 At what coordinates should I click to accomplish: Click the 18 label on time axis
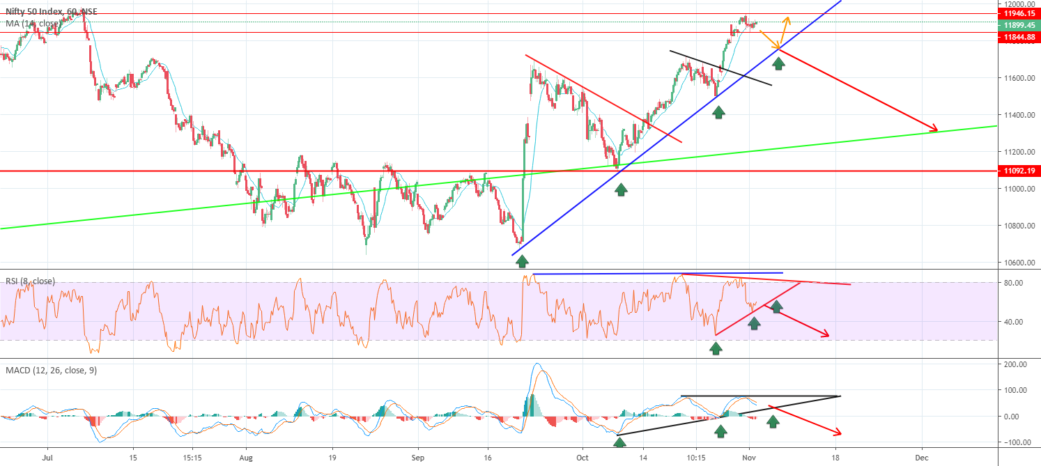coord(835,458)
